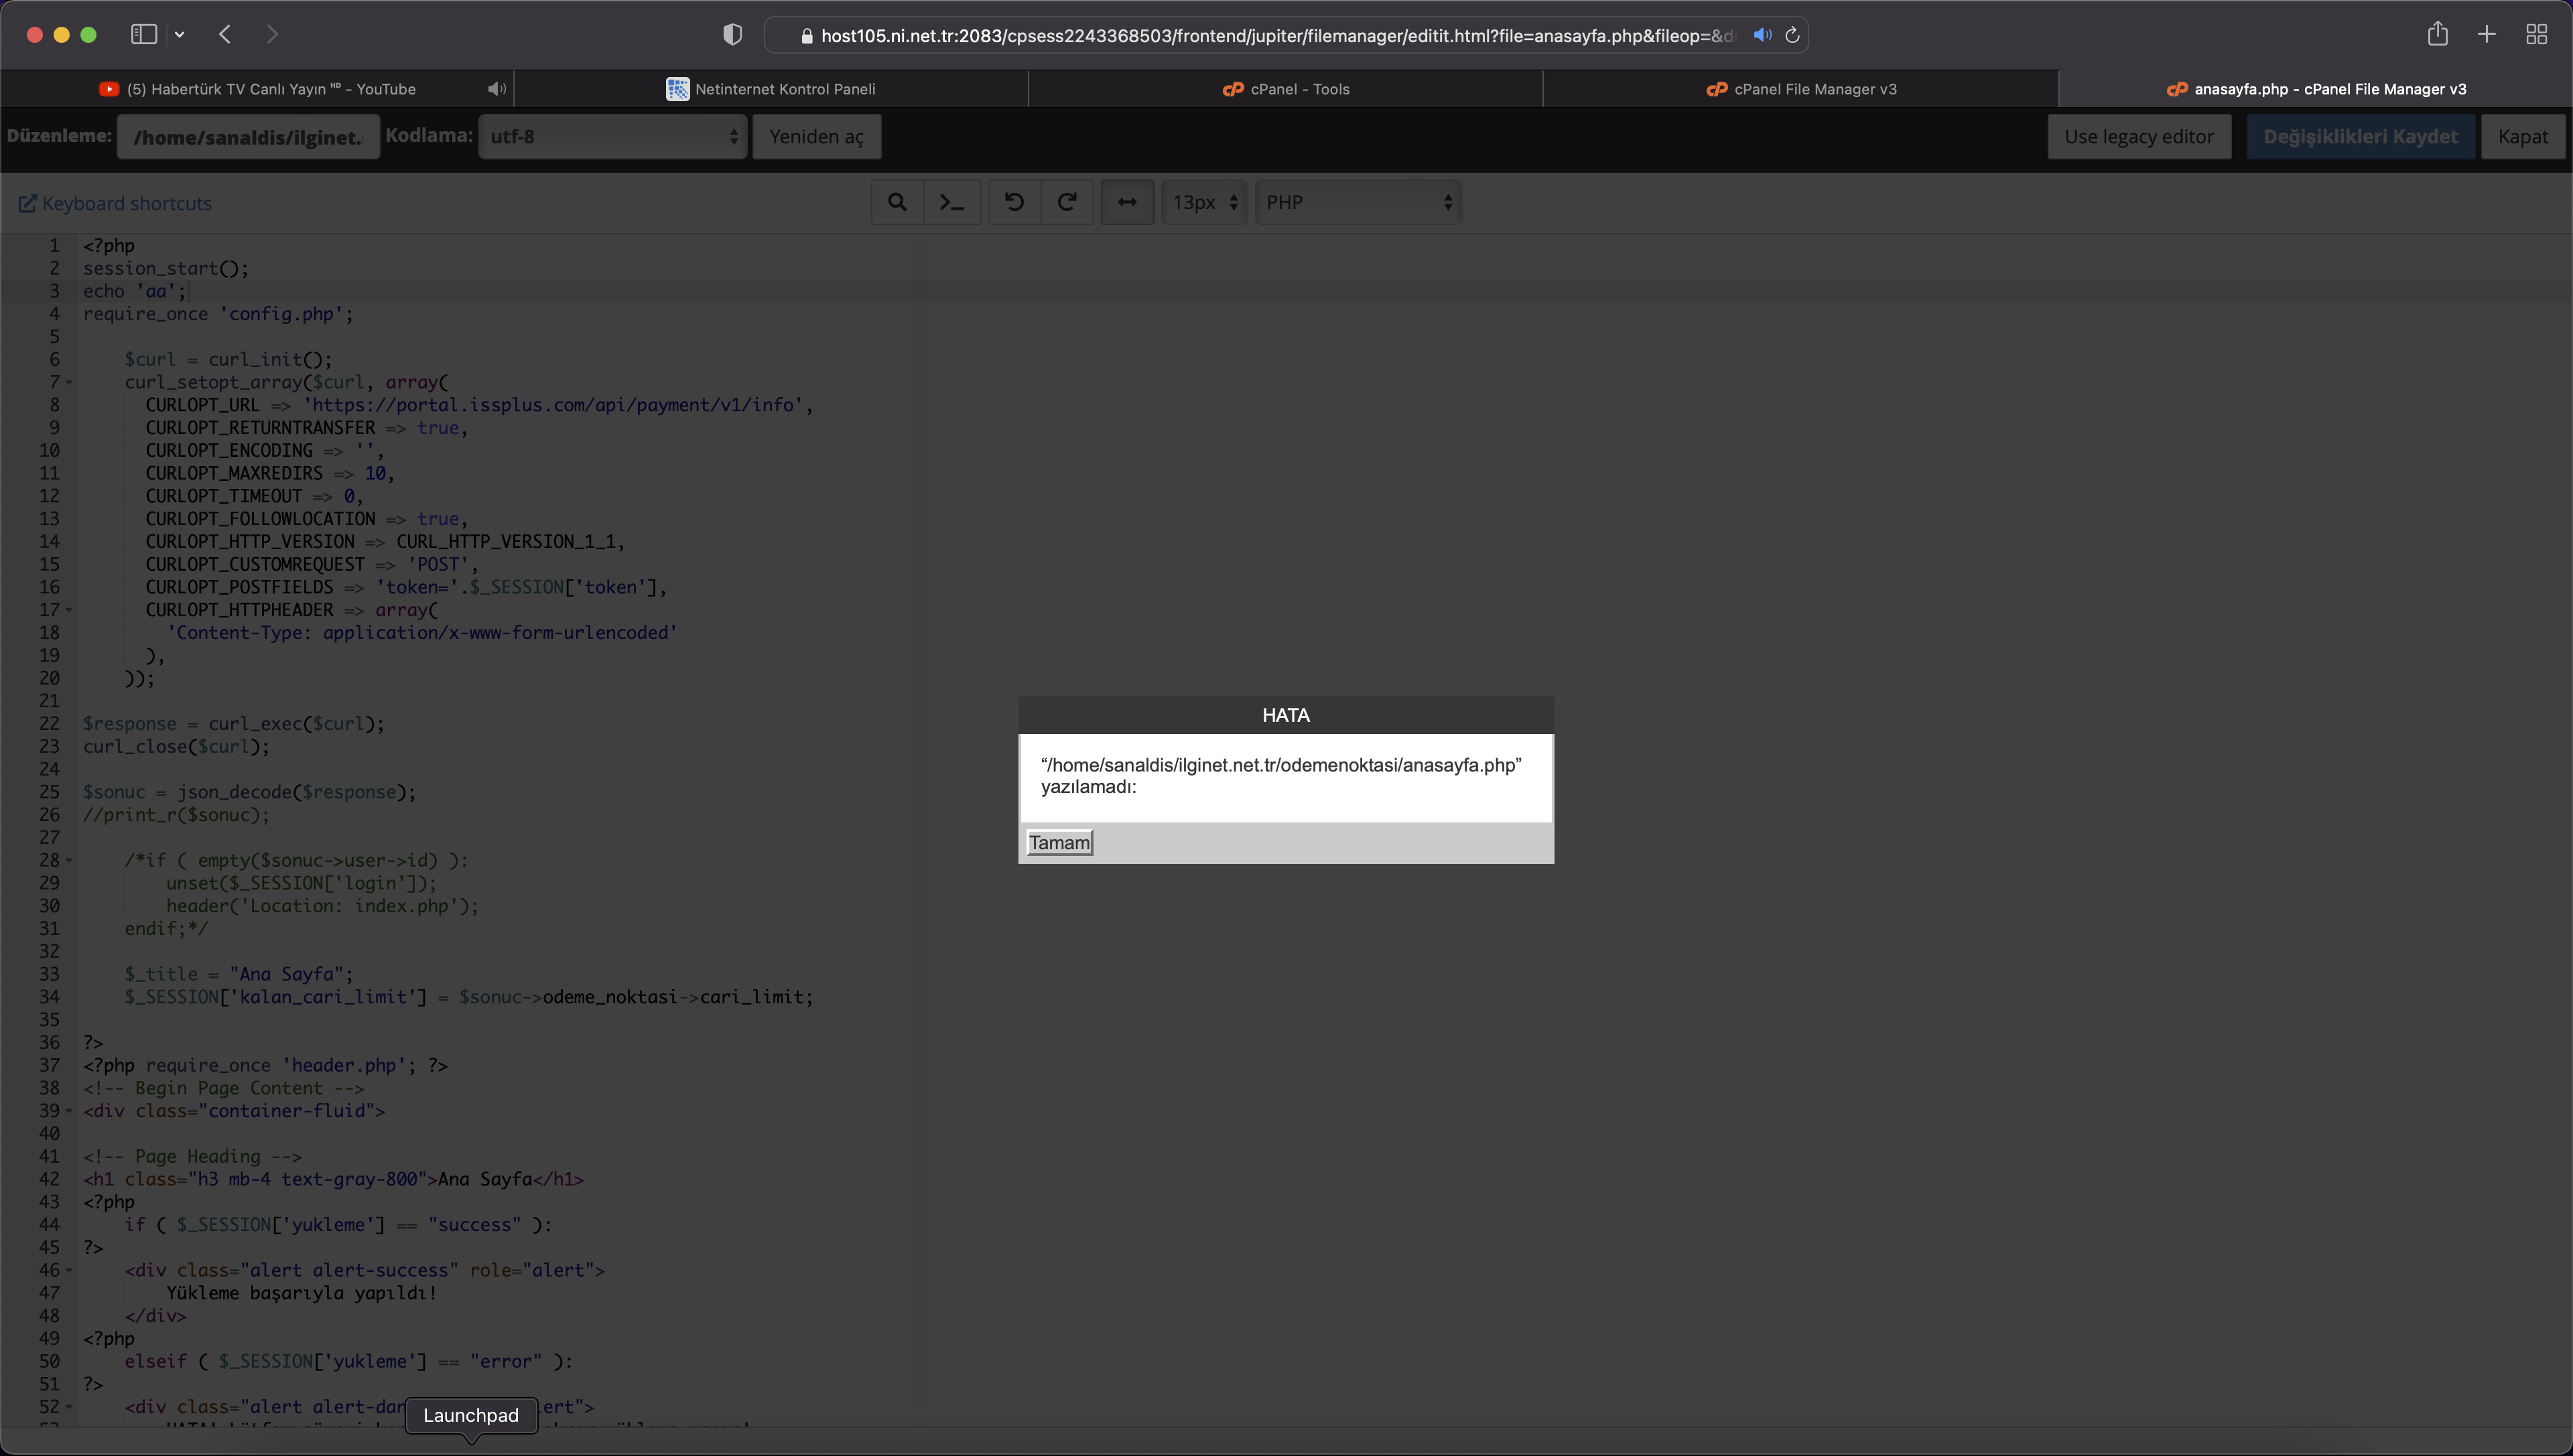The image size is (2573, 1456).
Task: Toggle line wrap with the arrows icon
Action: (x=1128, y=202)
